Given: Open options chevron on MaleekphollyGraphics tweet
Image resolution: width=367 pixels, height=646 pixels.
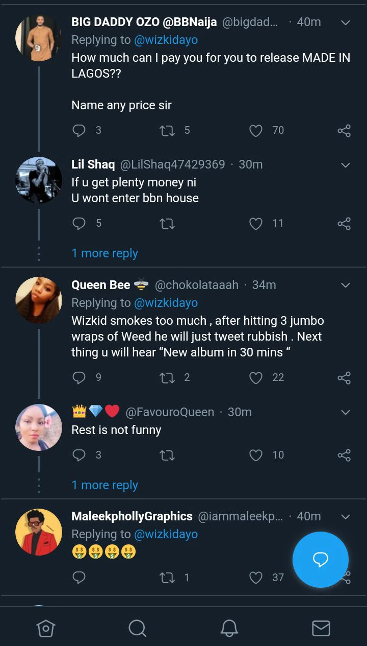Looking at the screenshot, I should pos(345,517).
